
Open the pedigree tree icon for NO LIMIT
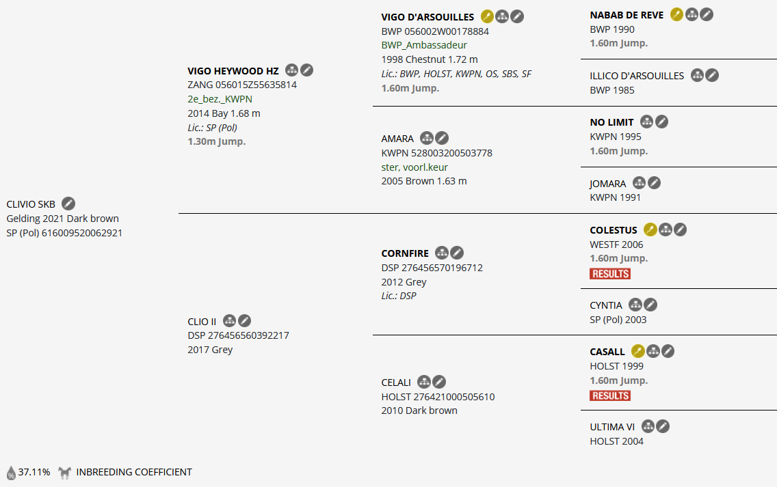click(647, 122)
